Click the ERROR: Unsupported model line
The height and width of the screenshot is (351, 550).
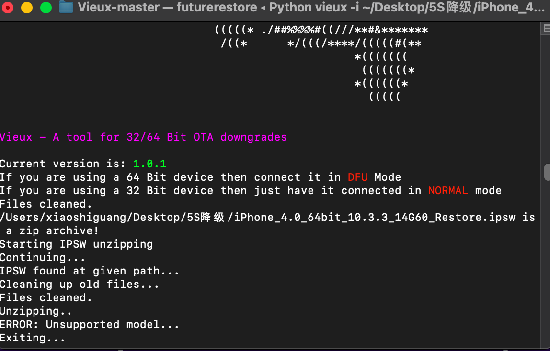click(x=89, y=325)
